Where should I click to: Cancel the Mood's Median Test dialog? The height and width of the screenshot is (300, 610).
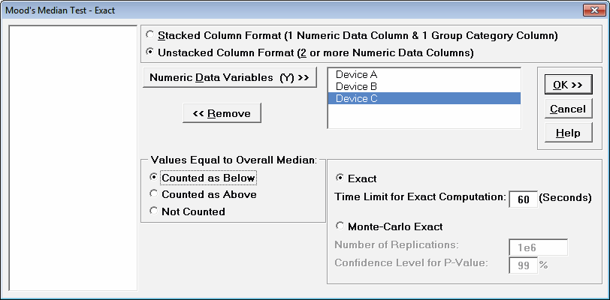pos(567,109)
